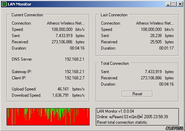Screen dimensions: 185x131
Task: Click the Download Speed value 1,636,791
Action: click(x=61, y=95)
